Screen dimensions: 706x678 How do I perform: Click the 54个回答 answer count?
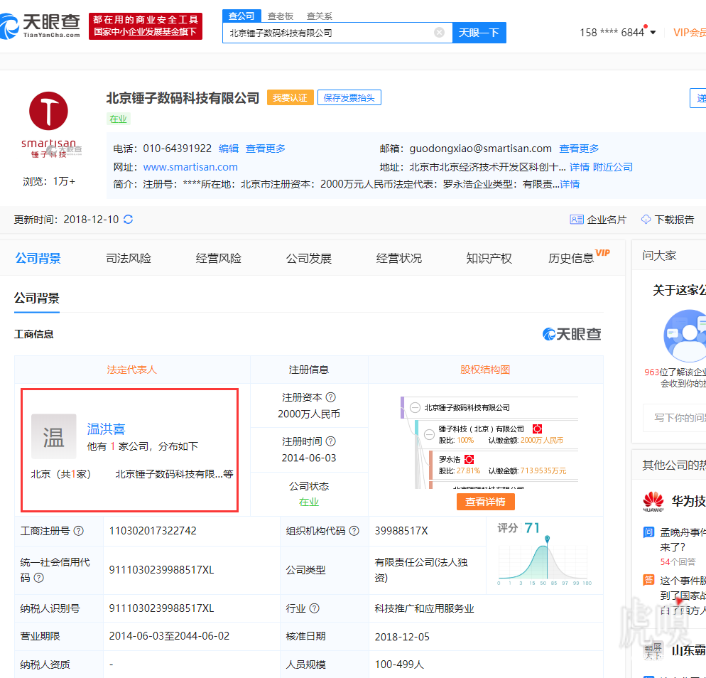(678, 561)
